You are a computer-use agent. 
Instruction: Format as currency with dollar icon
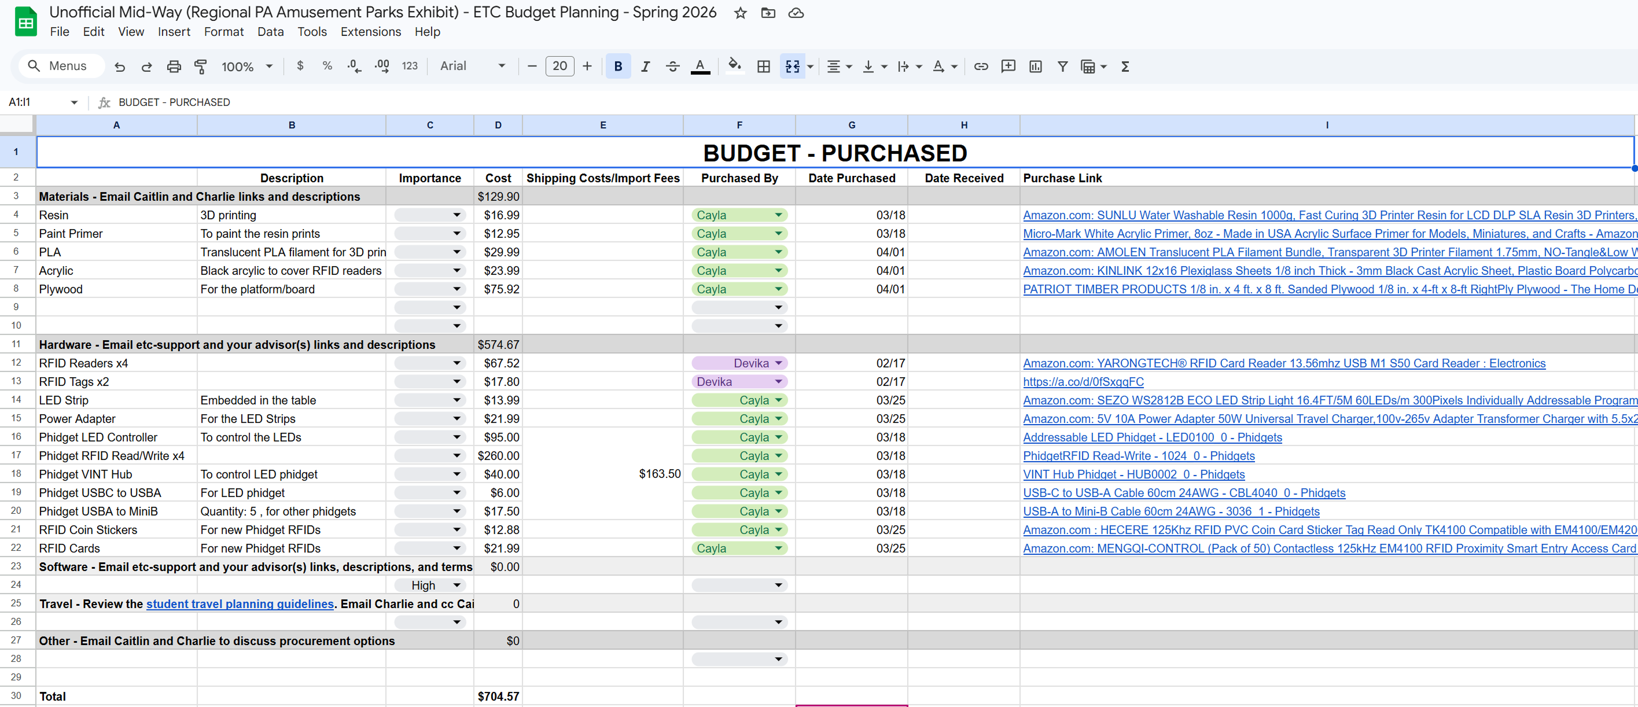click(x=300, y=65)
